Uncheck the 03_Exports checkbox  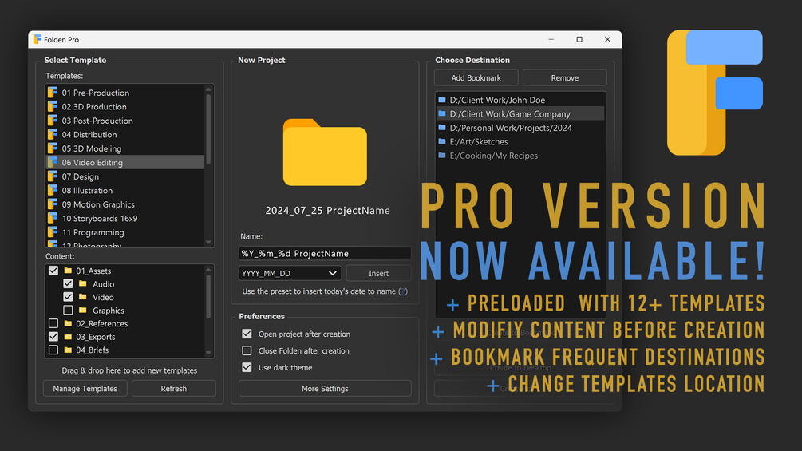tap(53, 337)
